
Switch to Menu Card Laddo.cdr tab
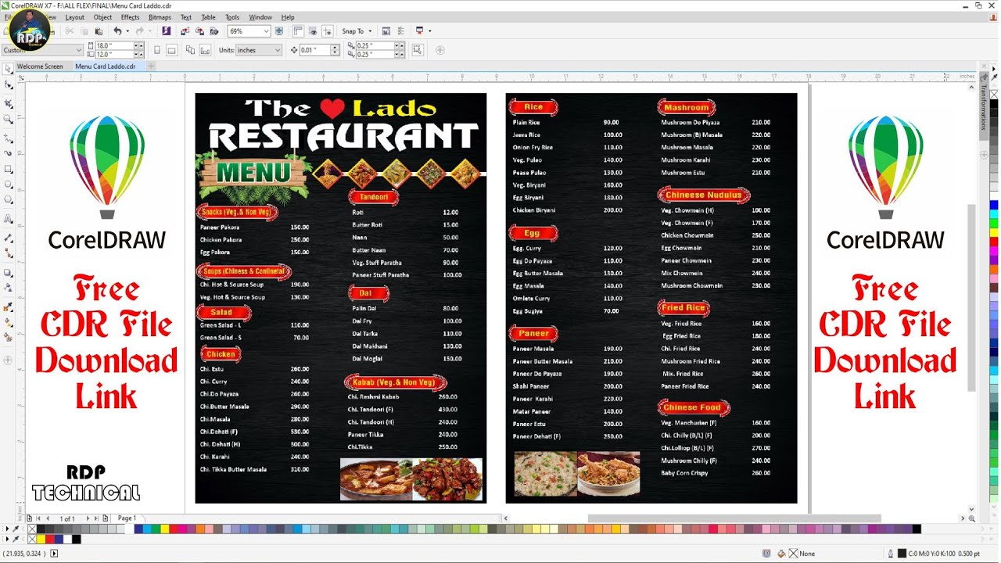coord(106,66)
